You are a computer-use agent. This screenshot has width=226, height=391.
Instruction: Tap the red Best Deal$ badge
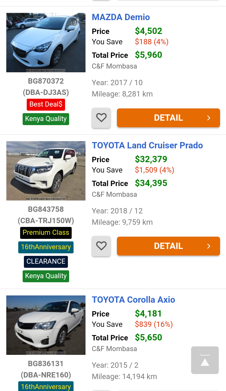tap(46, 104)
